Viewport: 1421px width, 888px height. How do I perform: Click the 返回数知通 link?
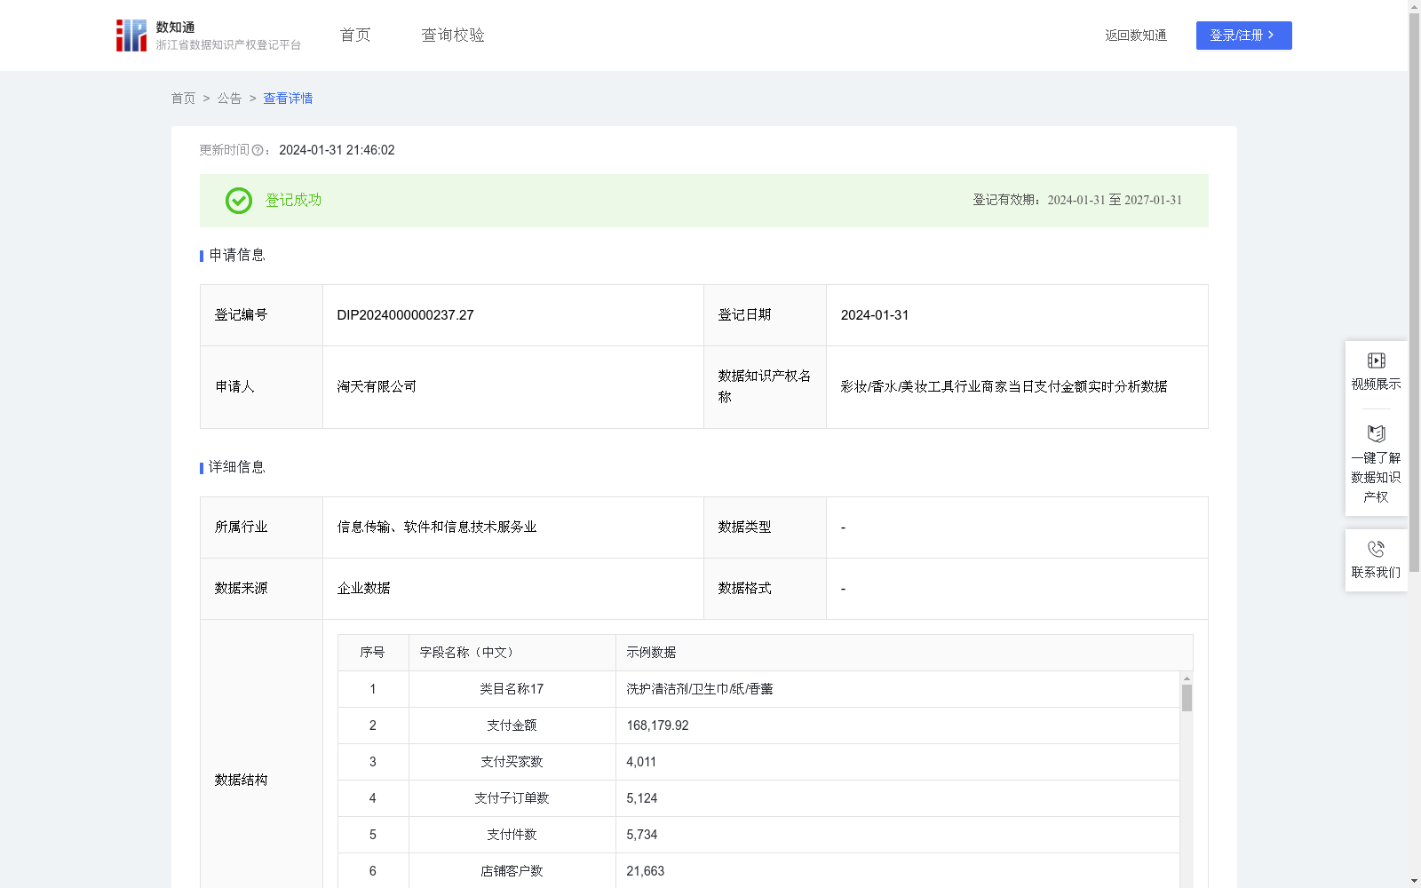(x=1135, y=35)
